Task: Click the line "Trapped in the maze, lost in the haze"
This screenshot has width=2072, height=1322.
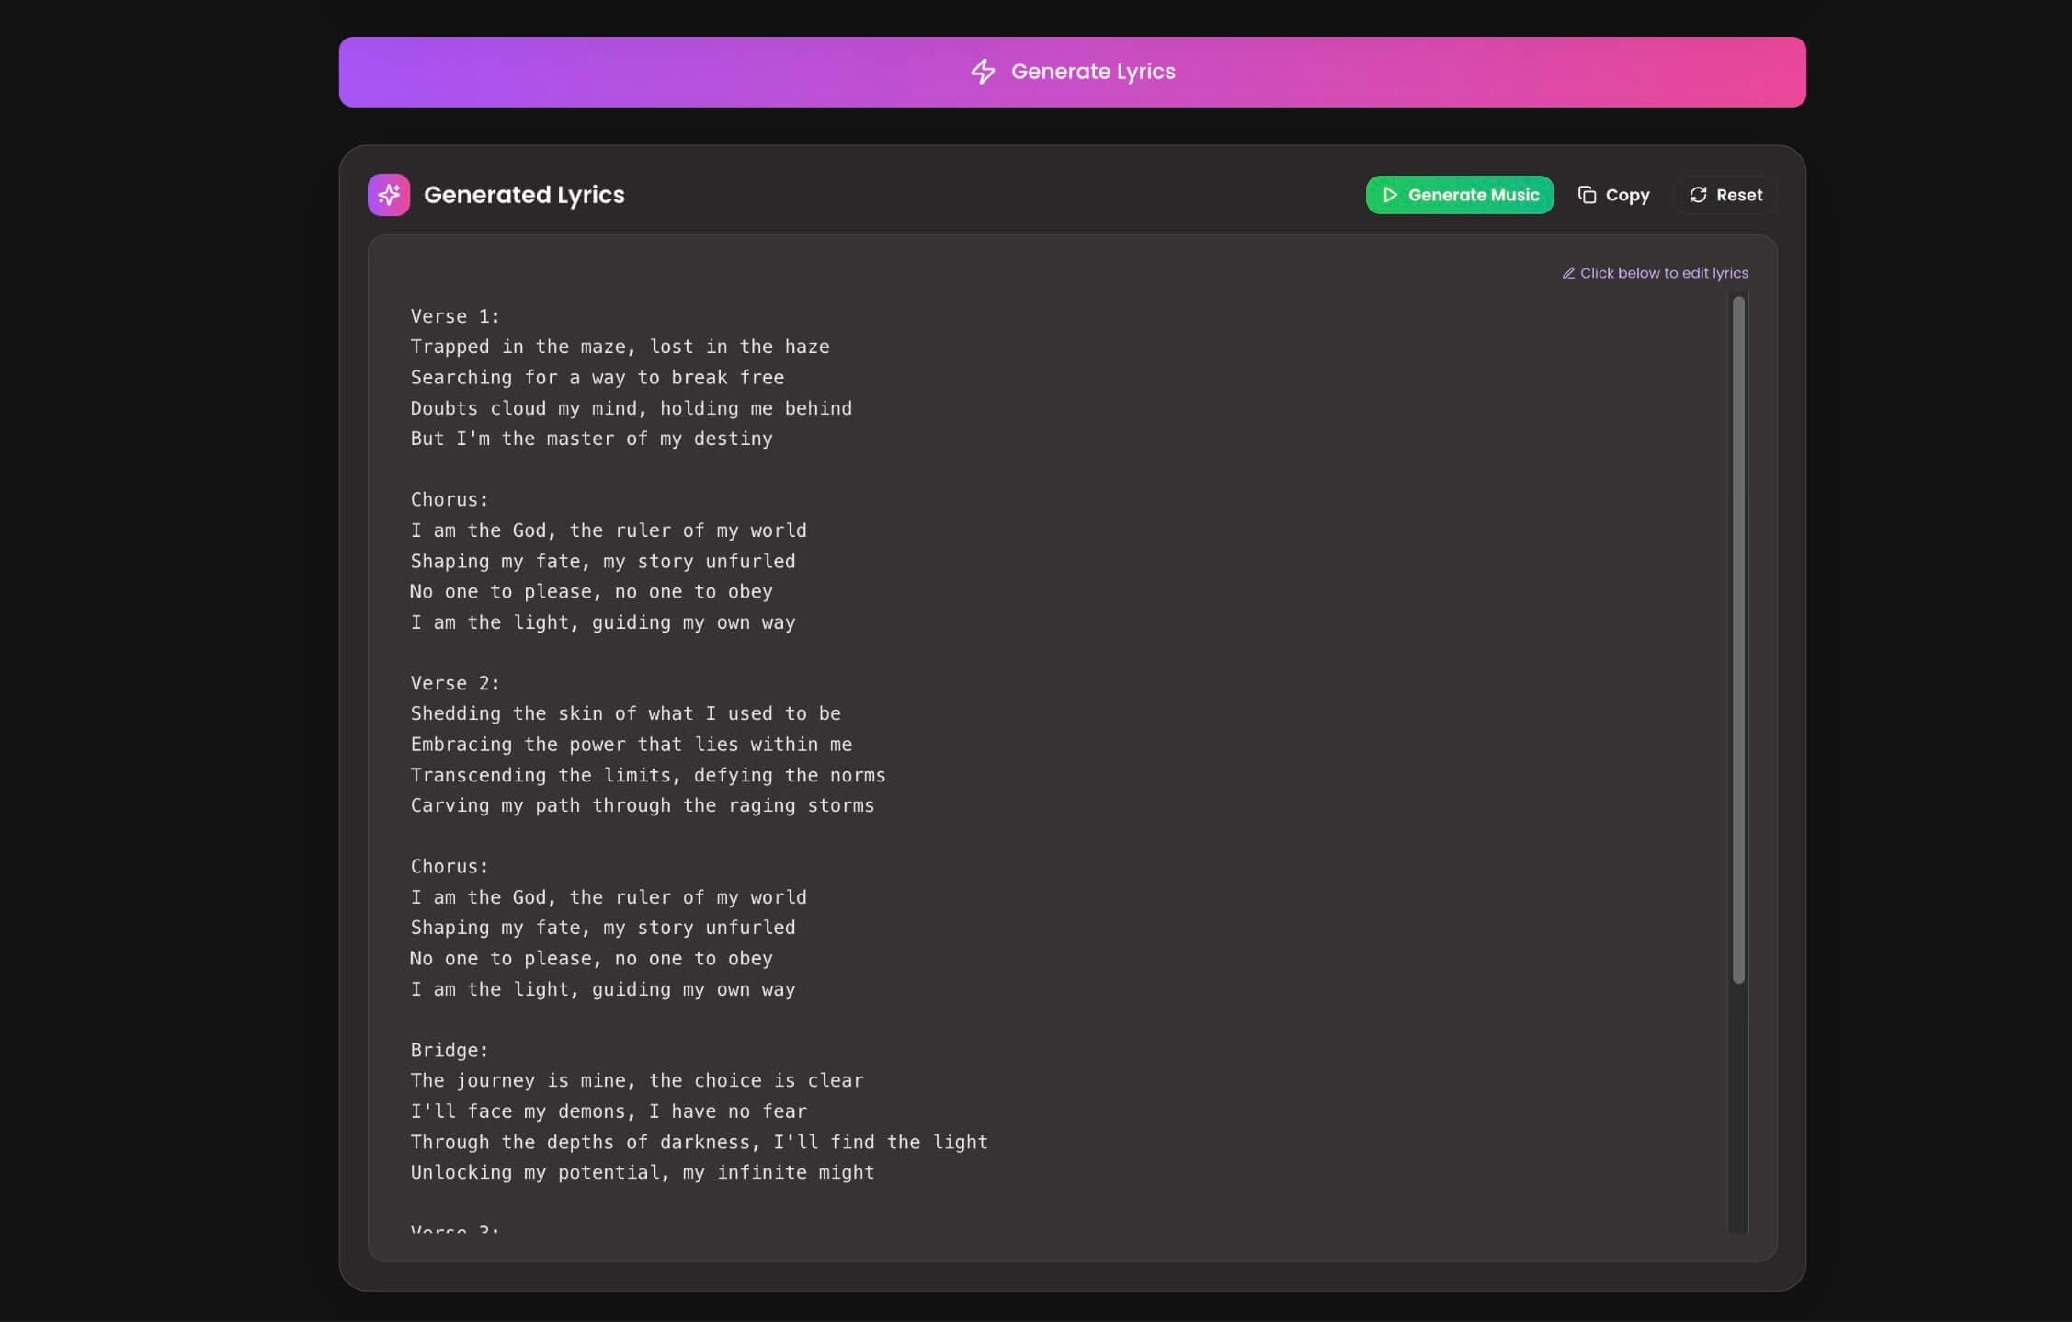Action: pyautogui.click(x=620, y=347)
